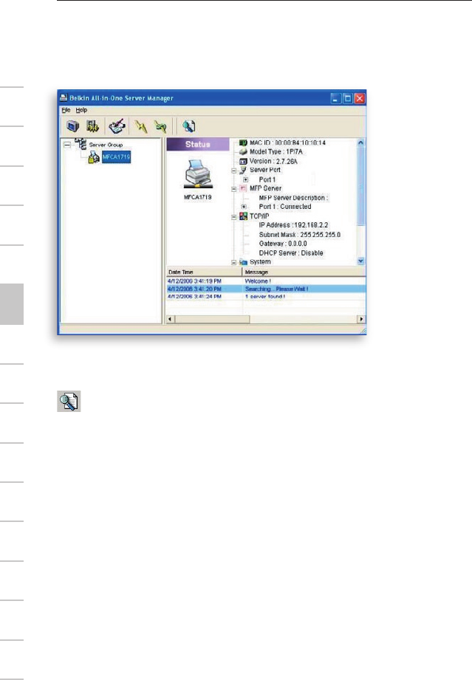Expand the Port 1 : Connected node
The image size is (472, 680).
tap(244, 207)
